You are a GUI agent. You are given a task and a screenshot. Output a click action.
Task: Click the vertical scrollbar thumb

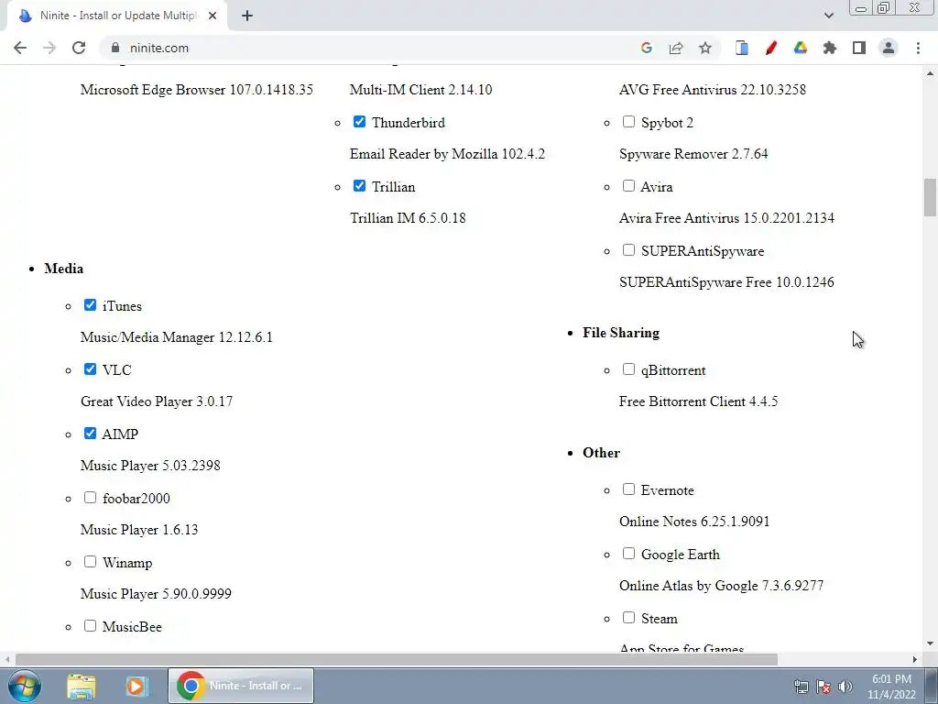931,197
